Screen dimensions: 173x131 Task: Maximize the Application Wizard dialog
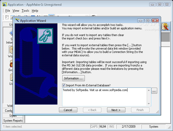148,20
